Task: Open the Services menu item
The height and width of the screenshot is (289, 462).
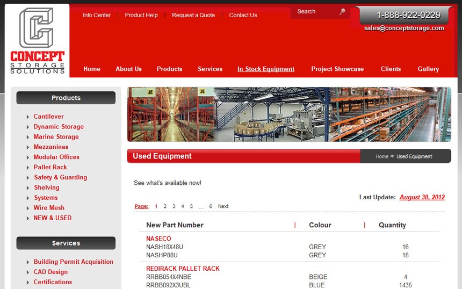Action: click(210, 69)
